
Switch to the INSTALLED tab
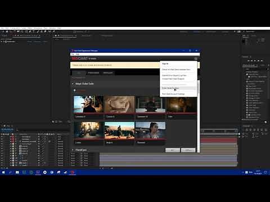pyautogui.click(x=108, y=73)
